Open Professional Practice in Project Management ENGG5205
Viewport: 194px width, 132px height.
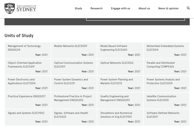(74, 101)
